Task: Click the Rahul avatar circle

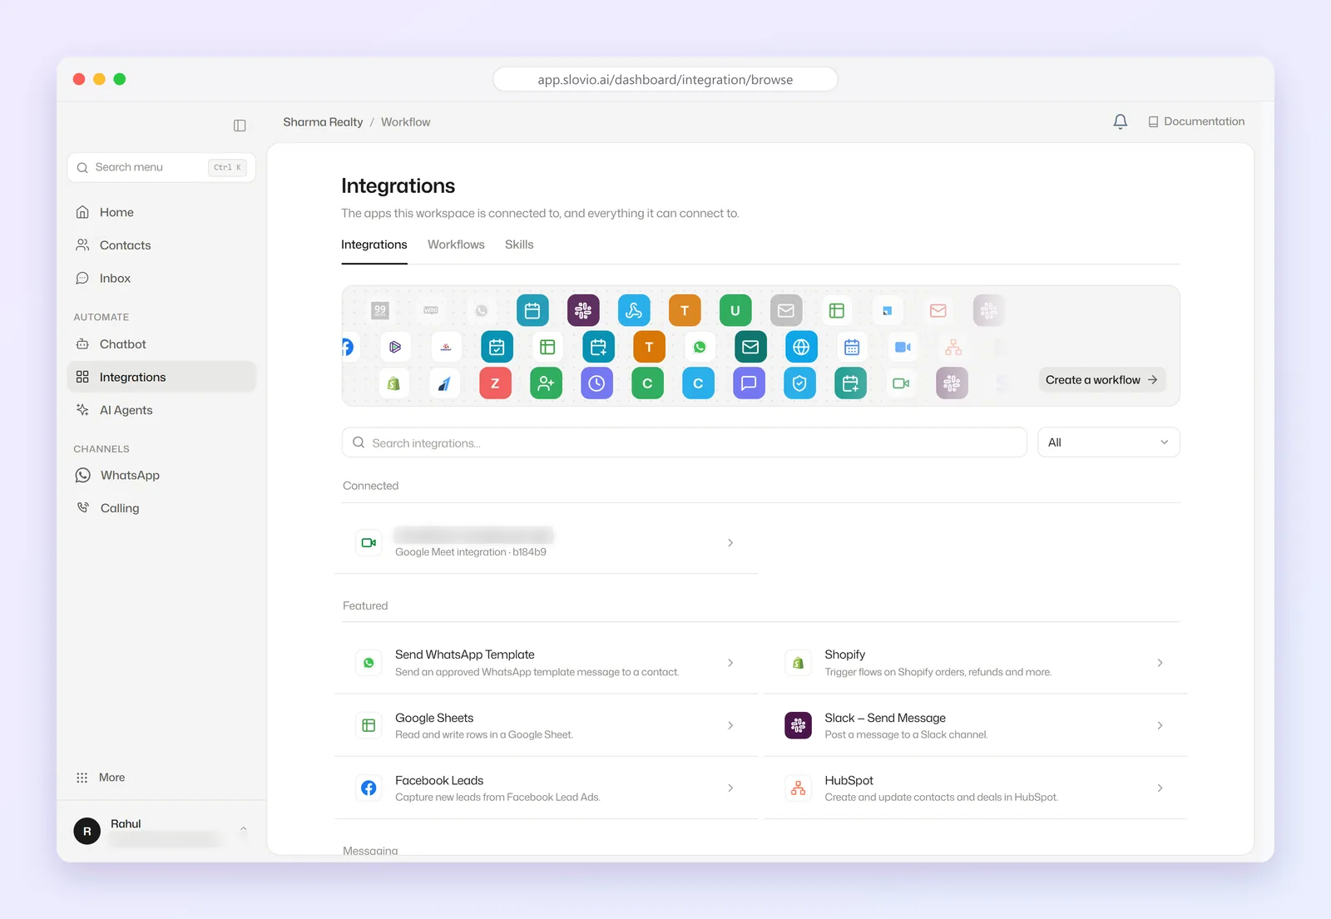Action: [x=87, y=831]
